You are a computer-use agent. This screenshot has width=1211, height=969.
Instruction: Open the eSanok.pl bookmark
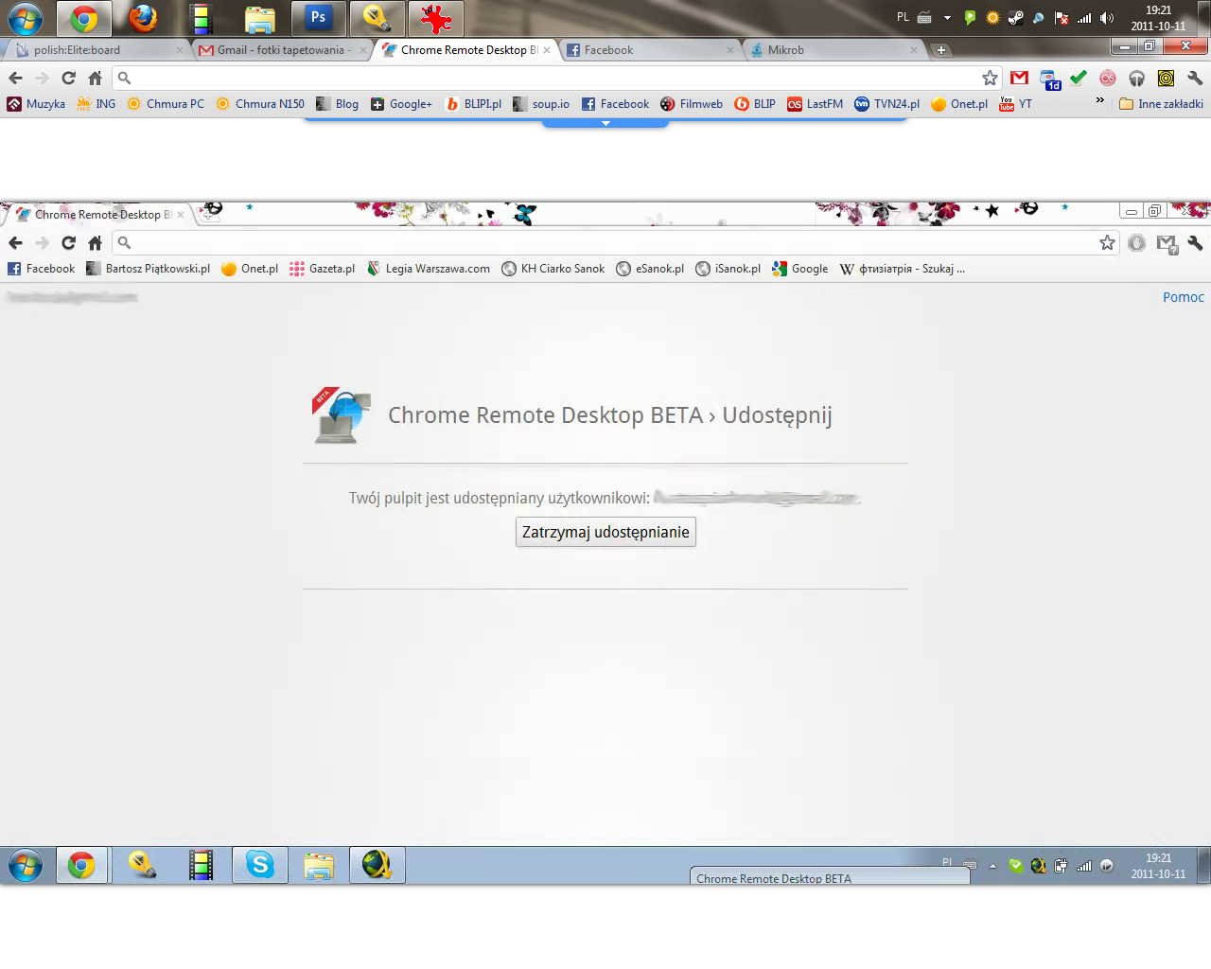click(x=650, y=269)
